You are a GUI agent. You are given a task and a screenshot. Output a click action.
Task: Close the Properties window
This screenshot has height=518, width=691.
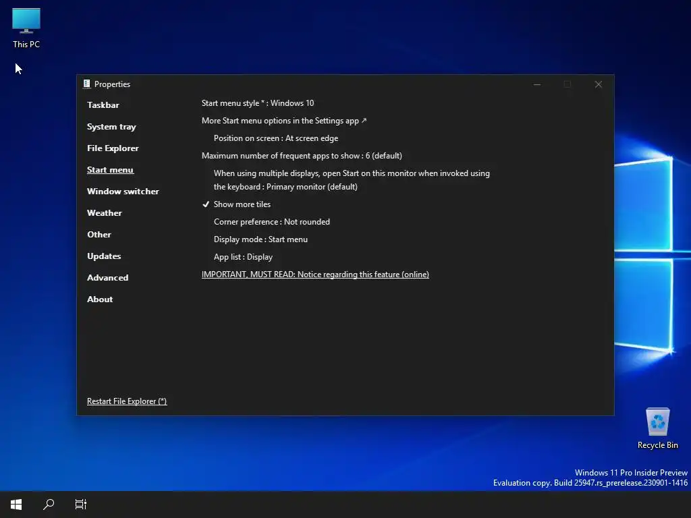click(598, 84)
